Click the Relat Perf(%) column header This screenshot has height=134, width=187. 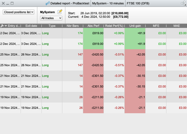tap(114, 26)
